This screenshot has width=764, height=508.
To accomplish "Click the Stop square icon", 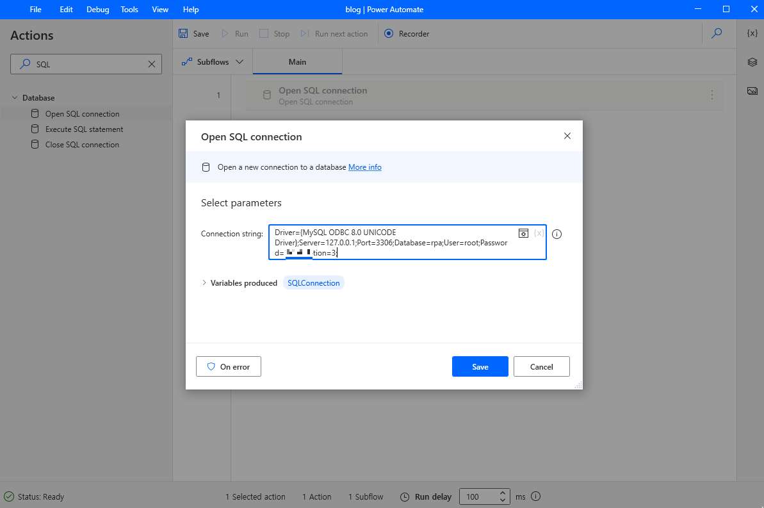I will pyautogui.click(x=264, y=33).
